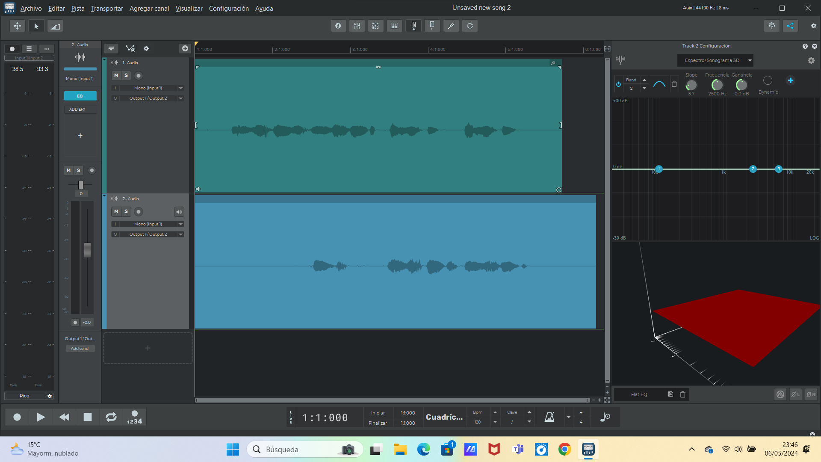Open the top-right settings gear

[x=813, y=26]
